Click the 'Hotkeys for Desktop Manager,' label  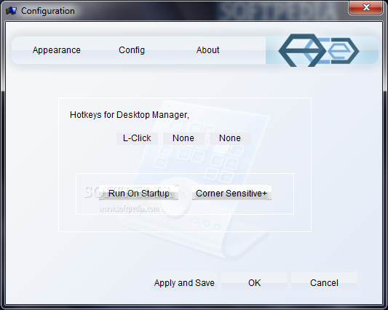click(x=130, y=115)
